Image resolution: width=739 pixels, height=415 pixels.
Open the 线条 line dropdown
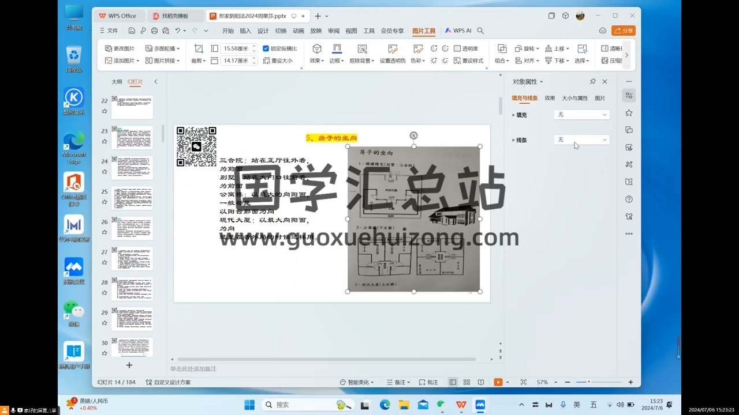click(x=581, y=139)
